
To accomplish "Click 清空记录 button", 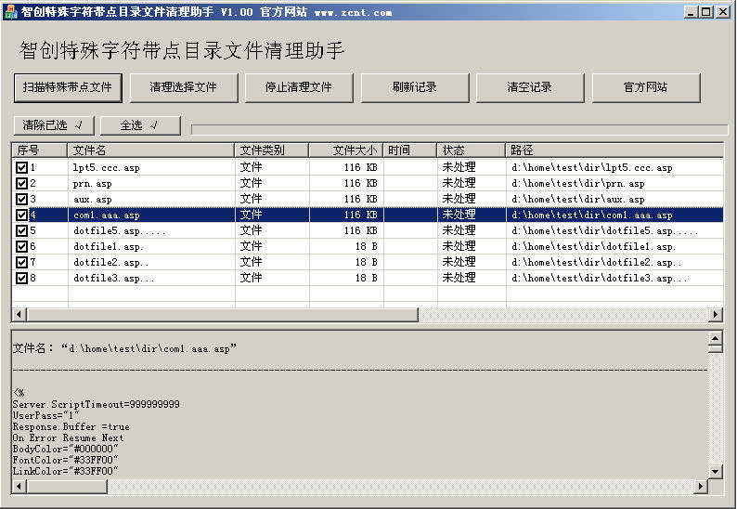I will click(x=530, y=87).
